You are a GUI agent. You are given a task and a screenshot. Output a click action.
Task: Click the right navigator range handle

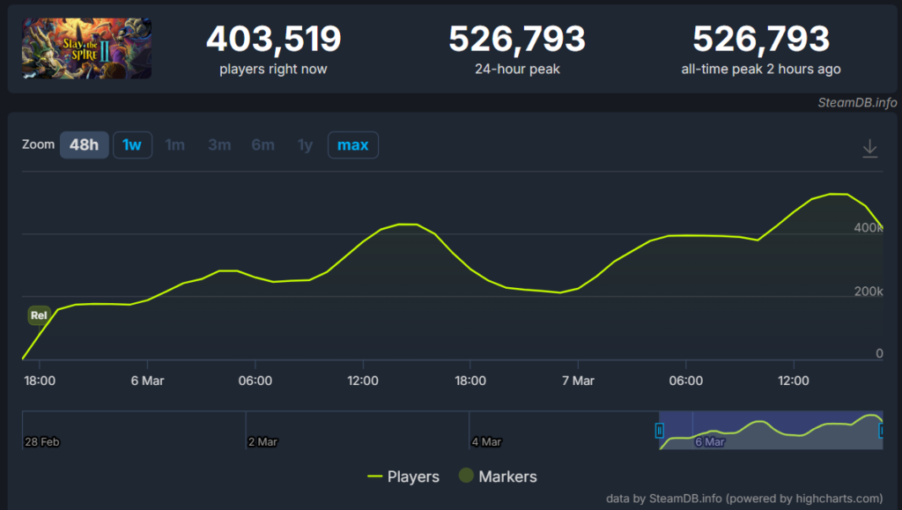point(881,429)
